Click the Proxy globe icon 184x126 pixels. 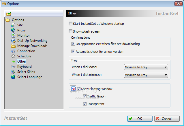pyautogui.click(x=13, y=30)
